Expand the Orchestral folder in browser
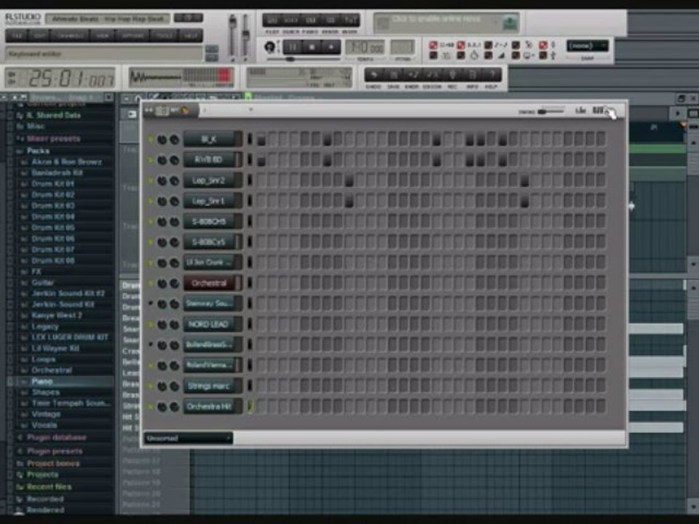699x524 pixels. (x=52, y=370)
